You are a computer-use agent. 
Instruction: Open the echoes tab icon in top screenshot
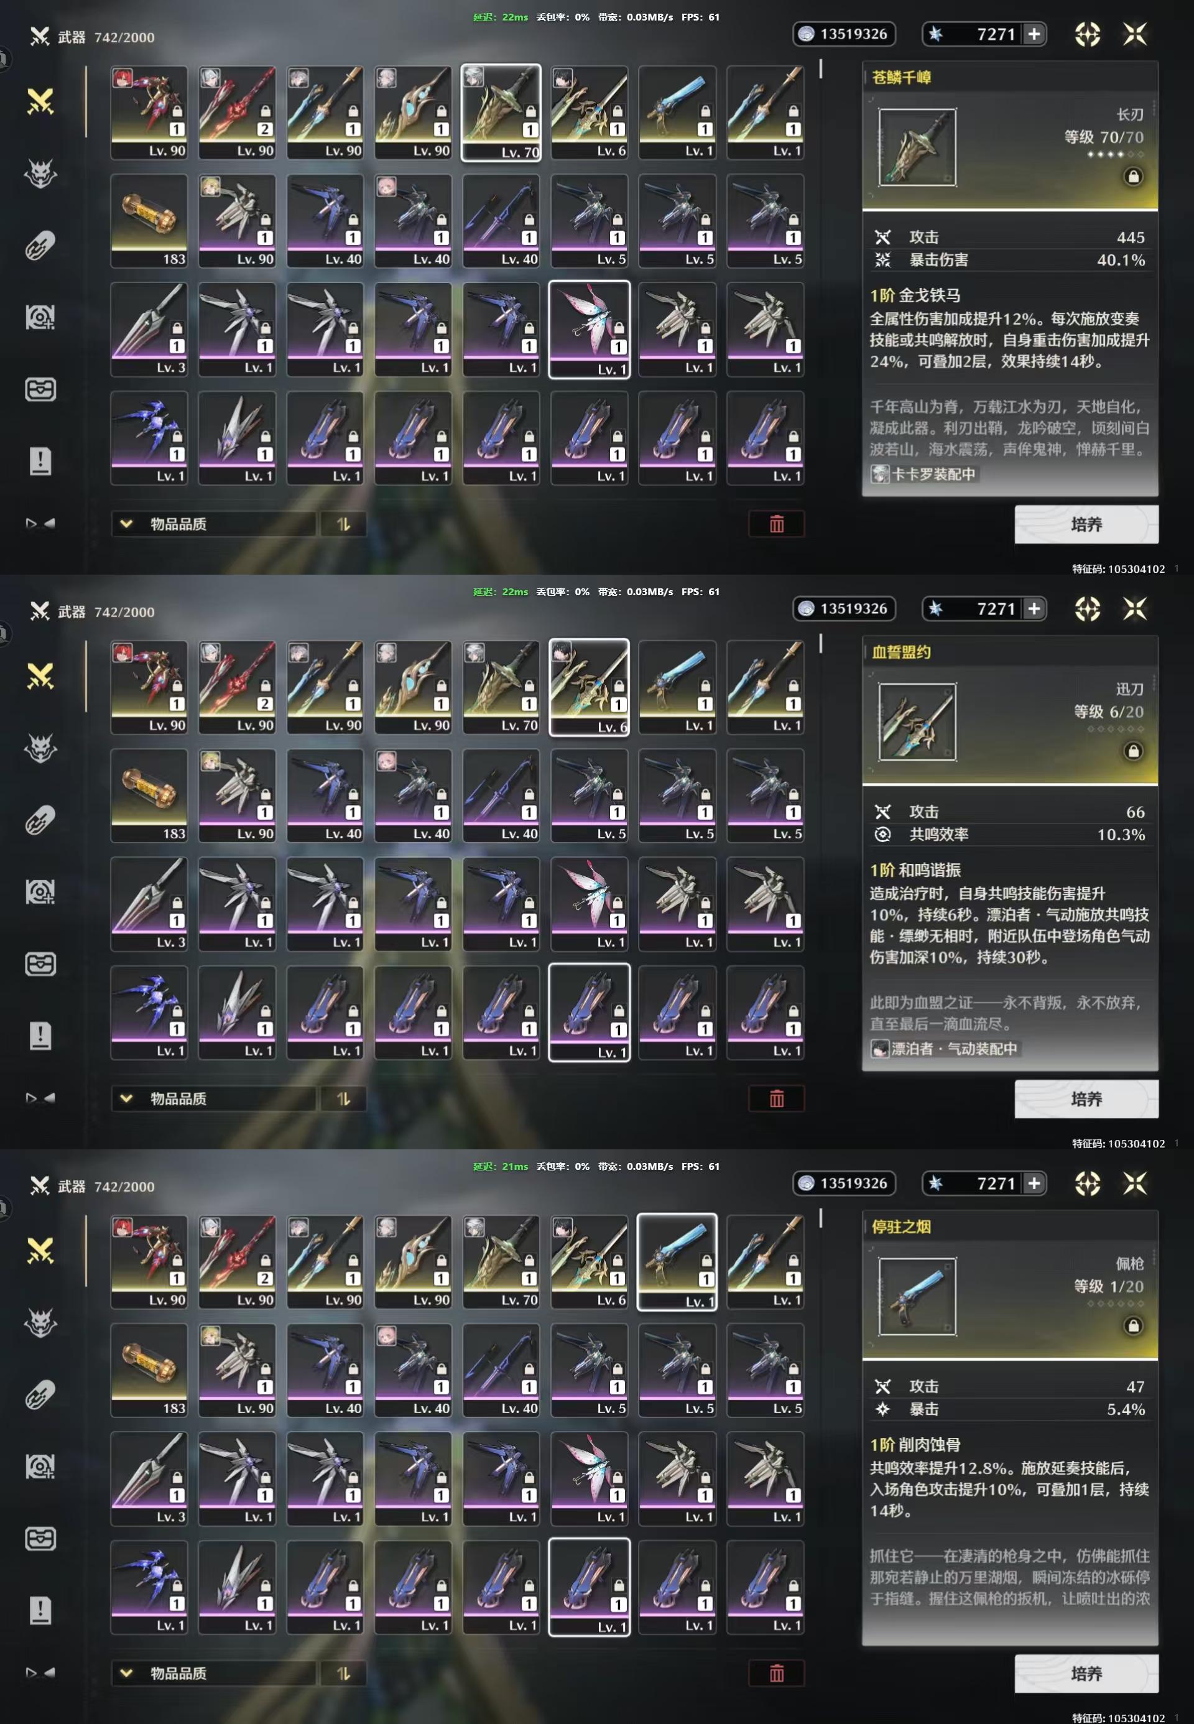(x=40, y=174)
